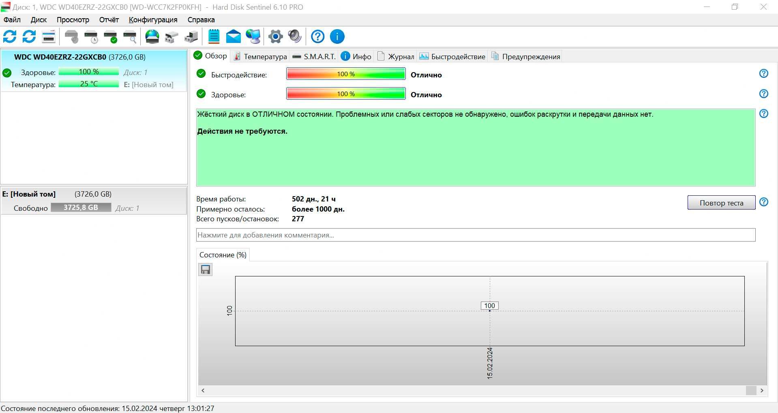Screen dimensions: 778x413
Task: Open the Предупреждения tab
Action: click(x=526, y=57)
